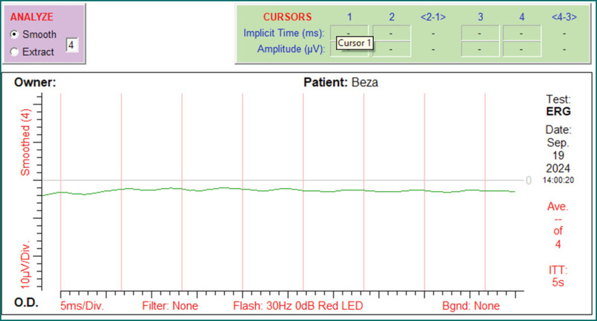This screenshot has height=321, width=597.
Task: Click cursor column header 1
Action: coord(349,16)
